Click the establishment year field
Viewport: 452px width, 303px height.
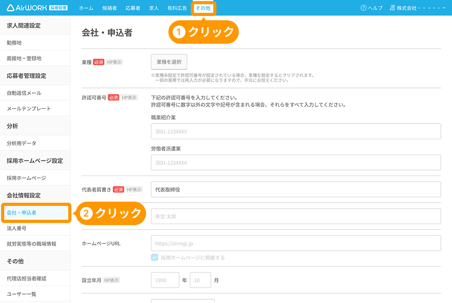pyautogui.click(x=165, y=280)
